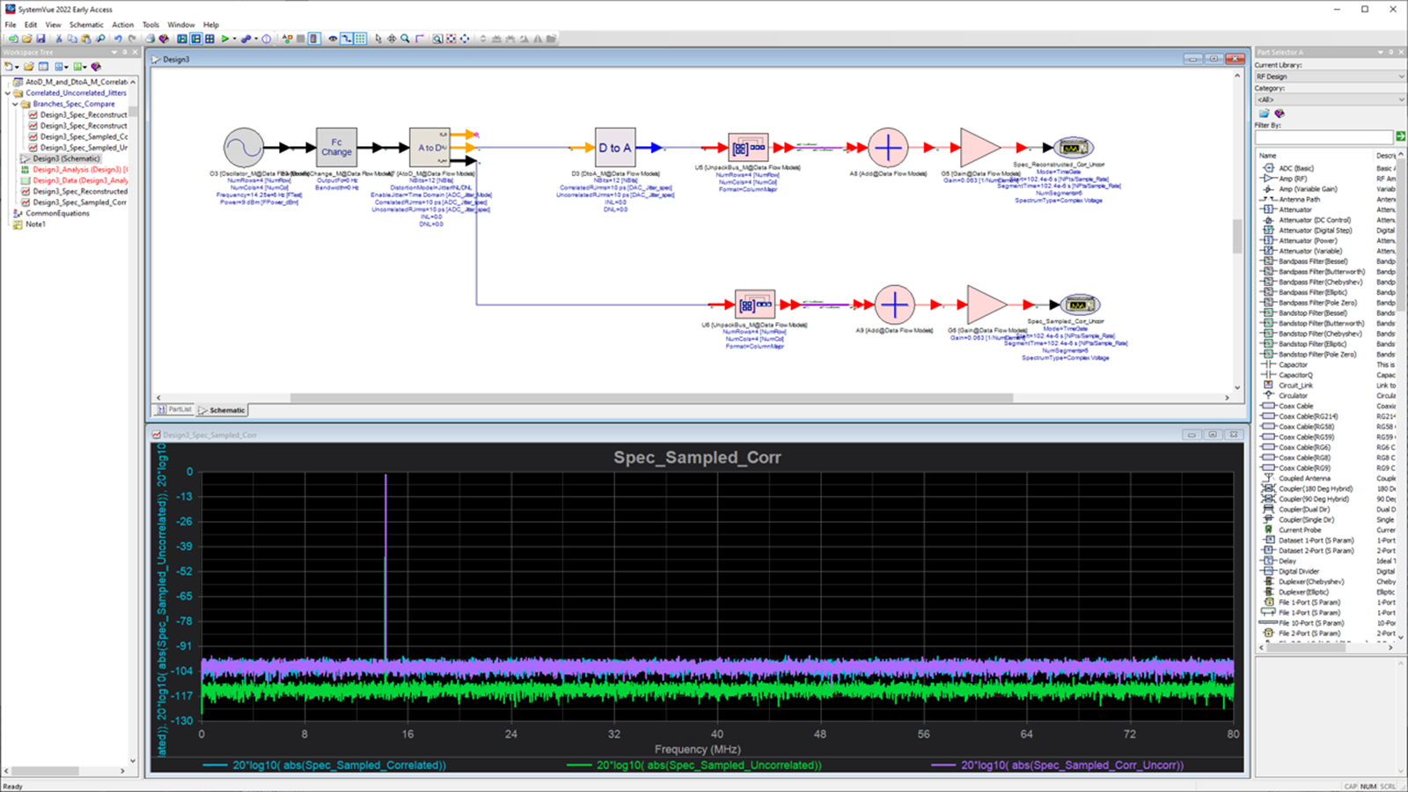
Task: Run the simulation with the green play icon
Action: click(224, 39)
